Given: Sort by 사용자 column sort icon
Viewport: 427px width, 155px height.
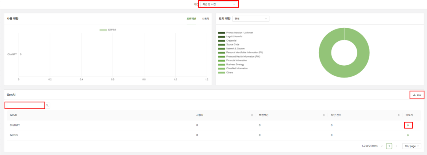Looking at the screenshot, I should tap(252, 115).
